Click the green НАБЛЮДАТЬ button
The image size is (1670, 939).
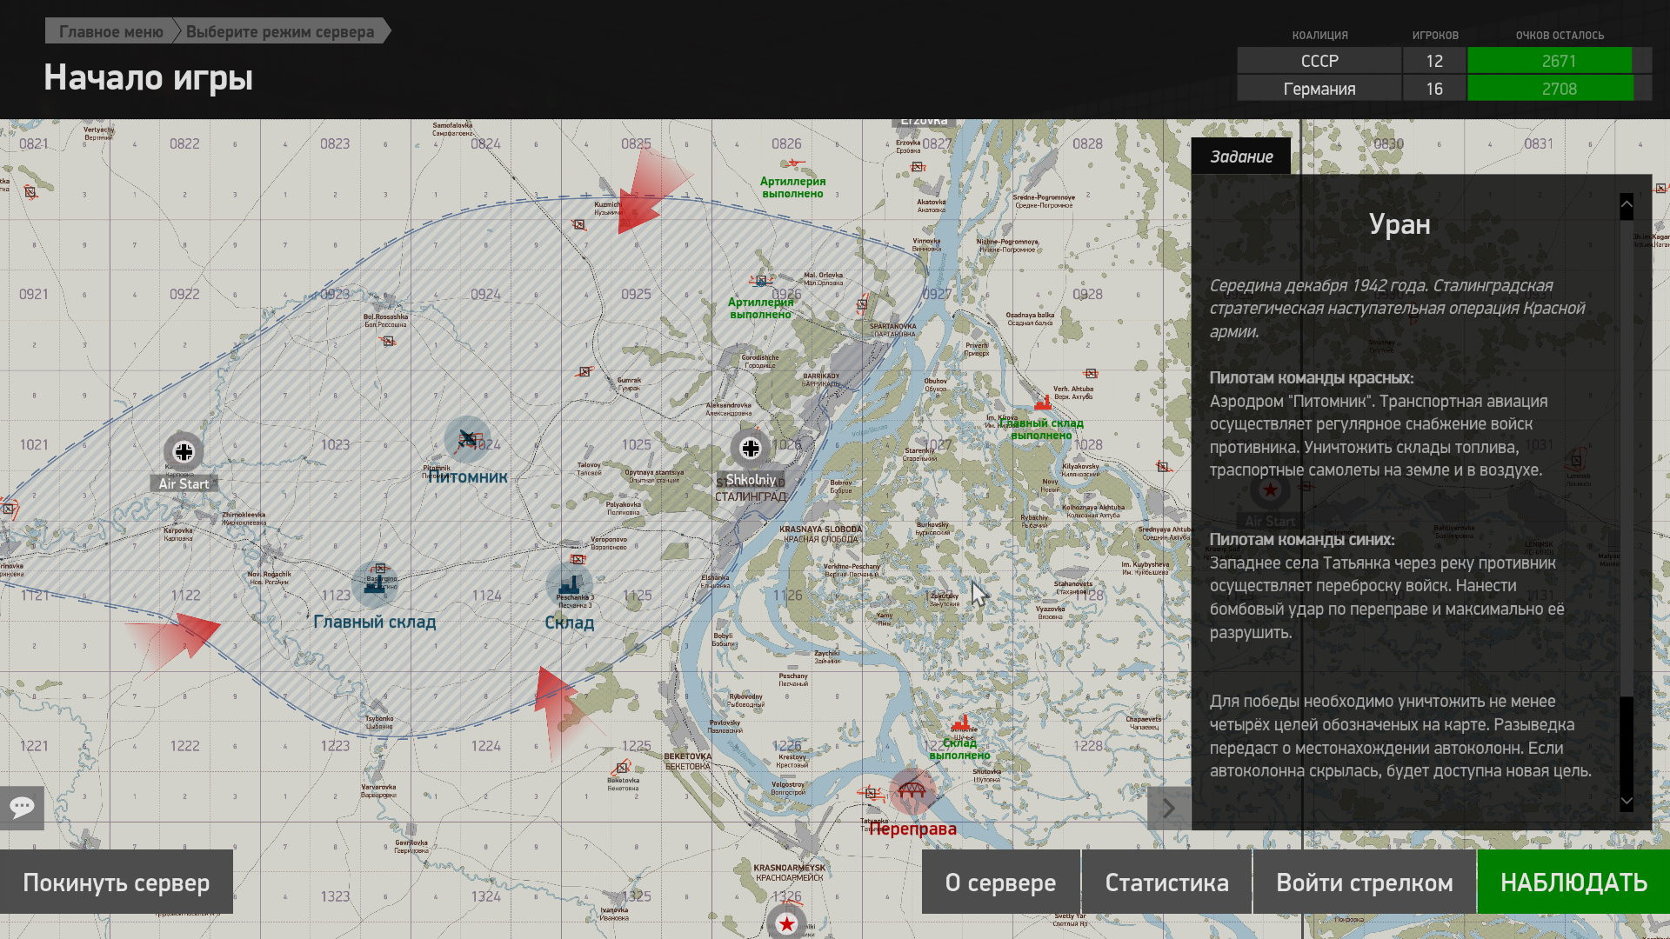click(x=1573, y=882)
